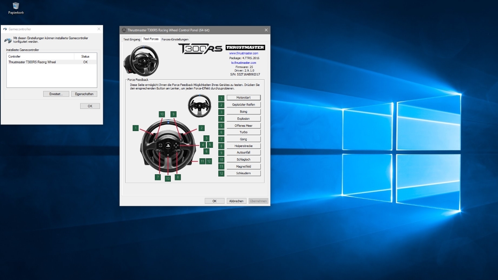
Task: Trigger the Autounfall effect
Action: (x=244, y=152)
